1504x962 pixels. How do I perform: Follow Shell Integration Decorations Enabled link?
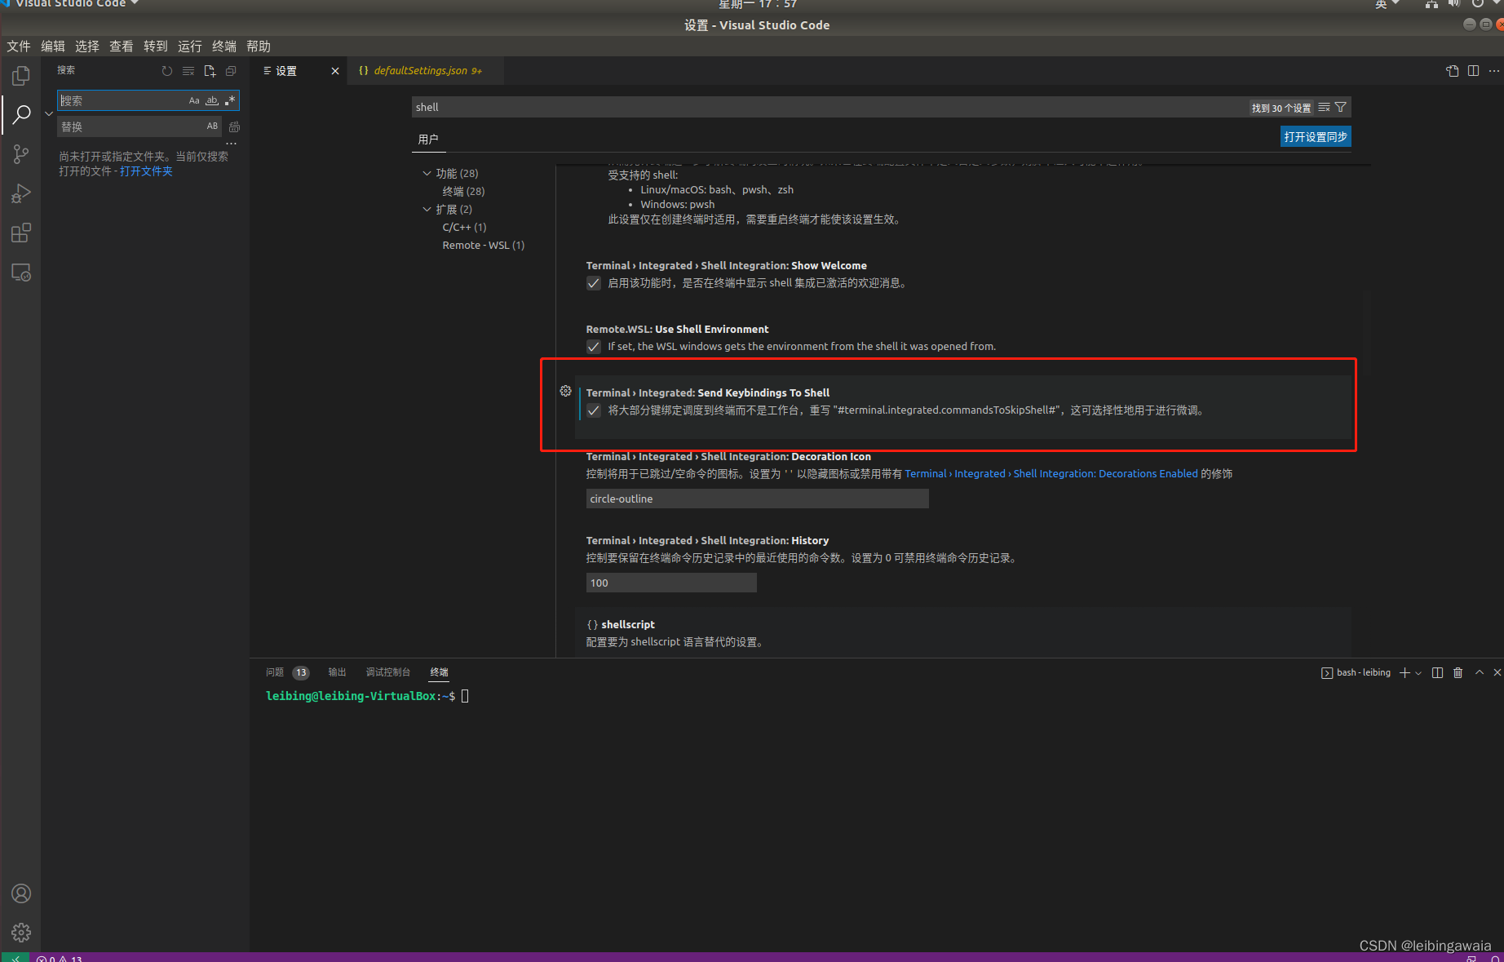click(1051, 474)
